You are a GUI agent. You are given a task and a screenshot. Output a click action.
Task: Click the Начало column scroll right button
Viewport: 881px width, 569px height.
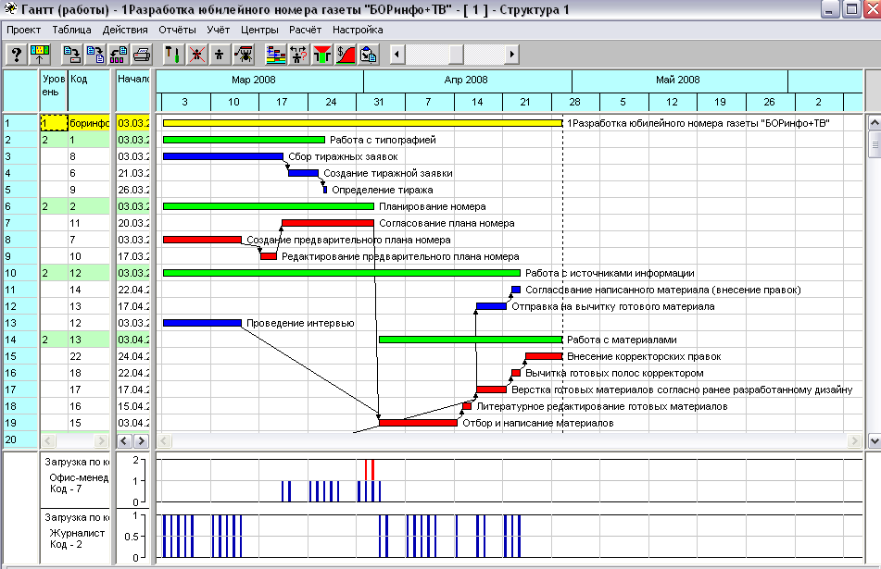pyautogui.click(x=141, y=441)
